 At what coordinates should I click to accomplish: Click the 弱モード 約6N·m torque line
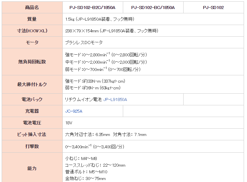click(x=93, y=88)
